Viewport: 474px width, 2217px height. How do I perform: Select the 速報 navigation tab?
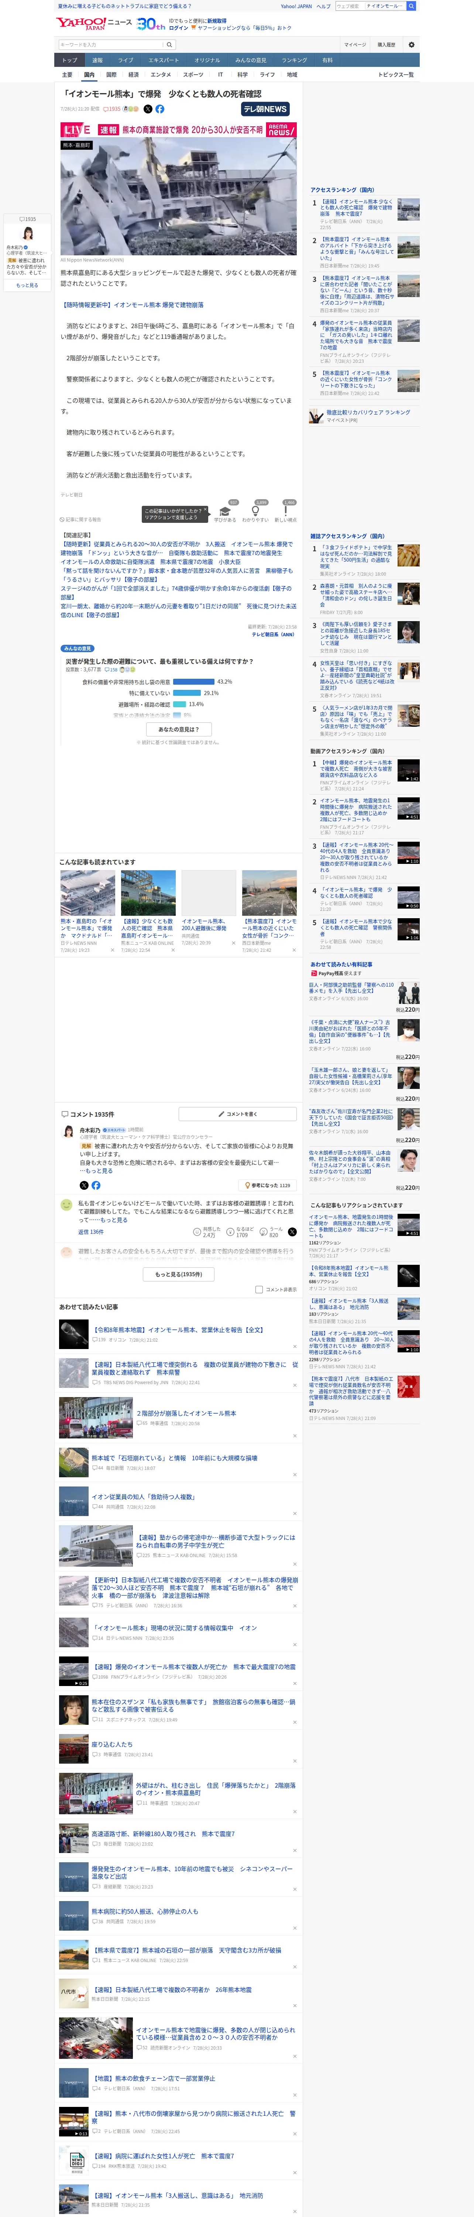(97, 60)
